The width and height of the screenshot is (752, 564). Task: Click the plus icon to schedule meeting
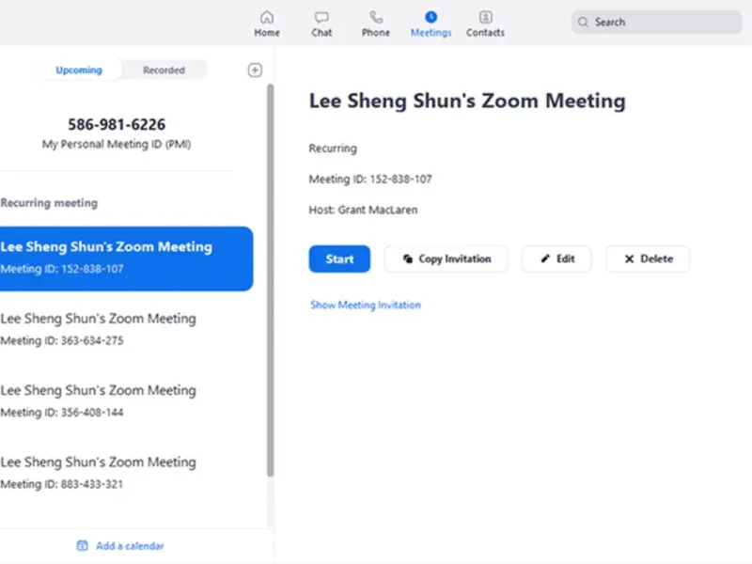(255, 70)
